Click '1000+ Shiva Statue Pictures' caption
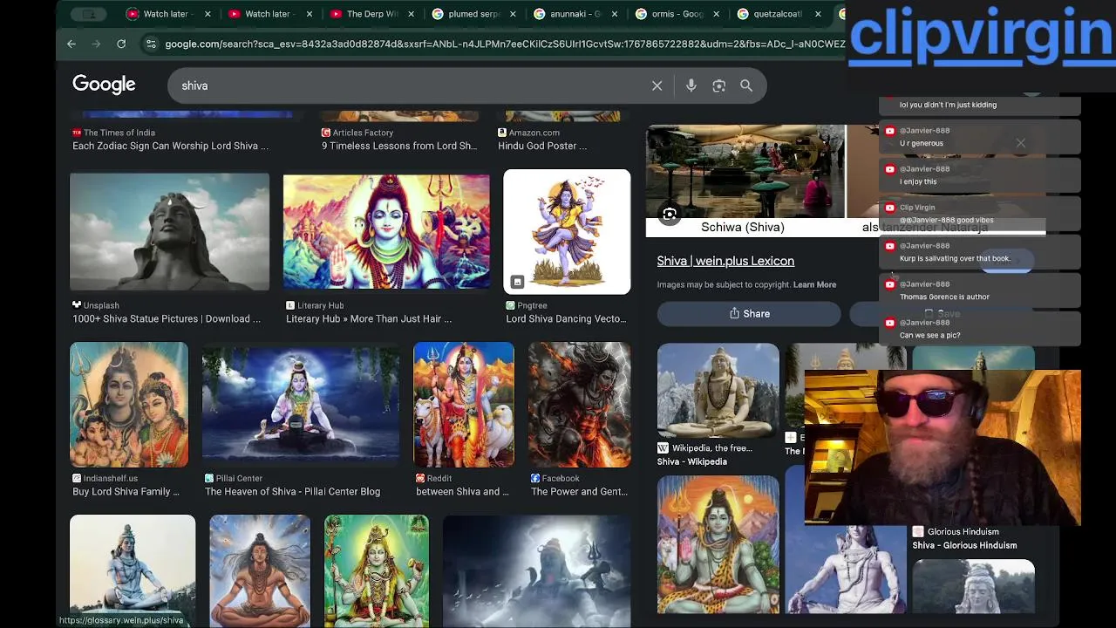Viewport: 1116px width, 628px height. coord(167,319)
